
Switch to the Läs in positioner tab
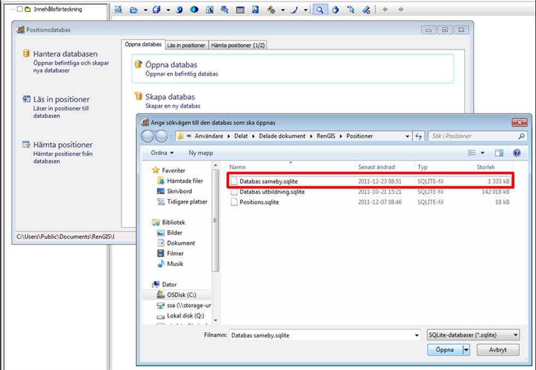pyautogui.click(x=186, y=45)
